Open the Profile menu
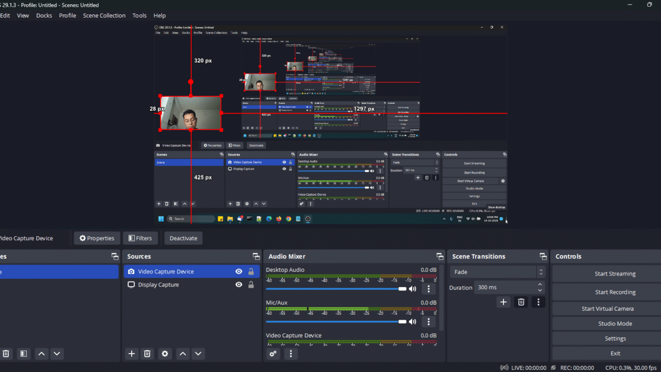 click(67, 15)
